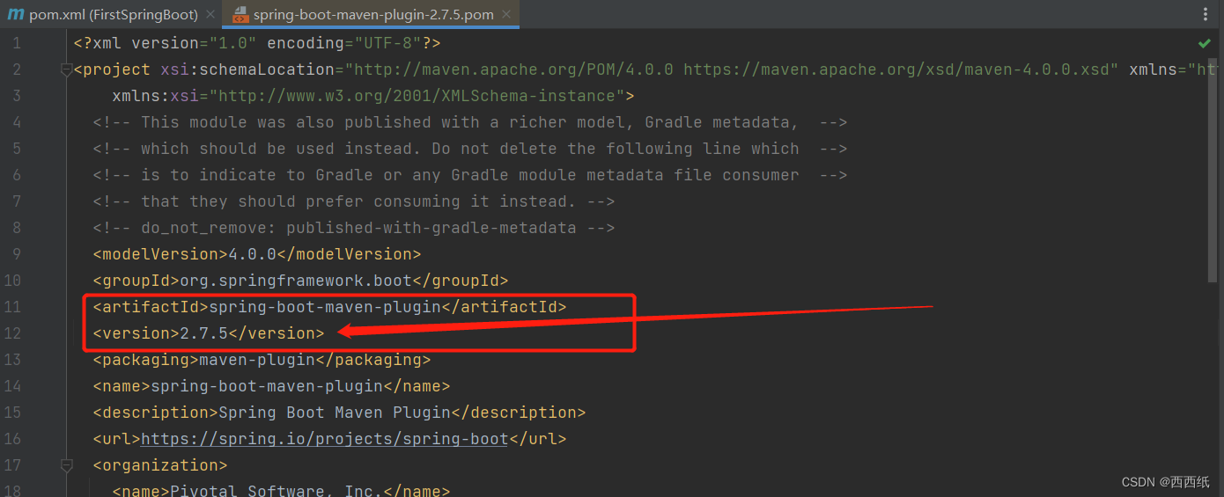This screenshot has height=497, width=1224.
Task: Close the spring-boot-maven-plugin-2.7.5.pom tab
Action: 506,15
